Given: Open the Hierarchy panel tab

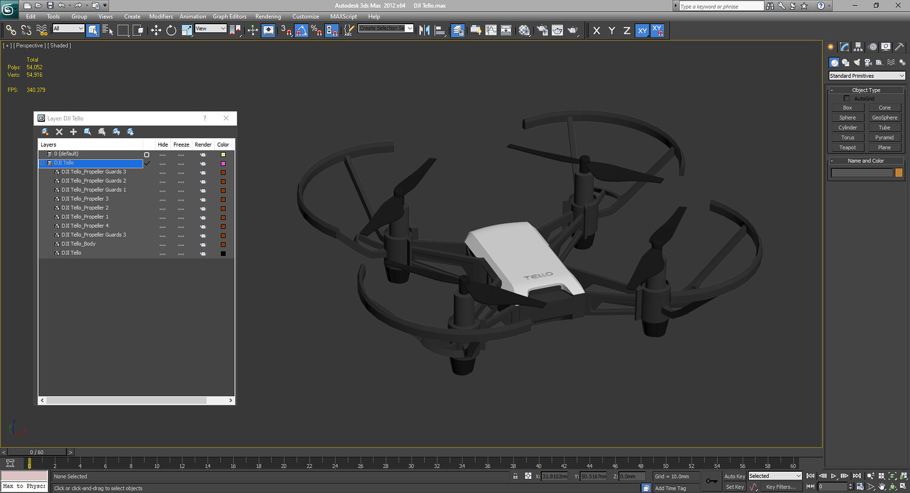Looking at the screenshot, I should pyautogui.click(x=858, y=47).
